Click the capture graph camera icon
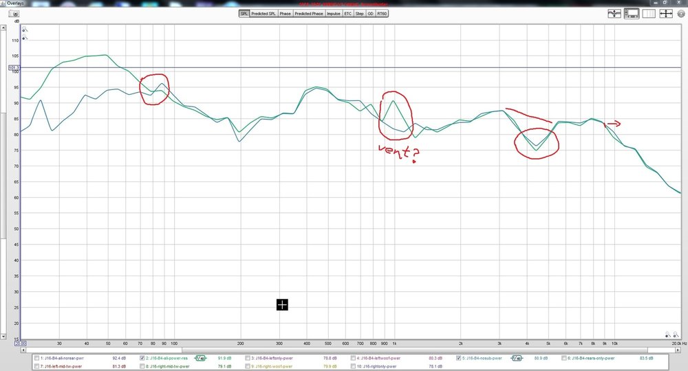This screenshot has width=688, height=371. (14, 14)
